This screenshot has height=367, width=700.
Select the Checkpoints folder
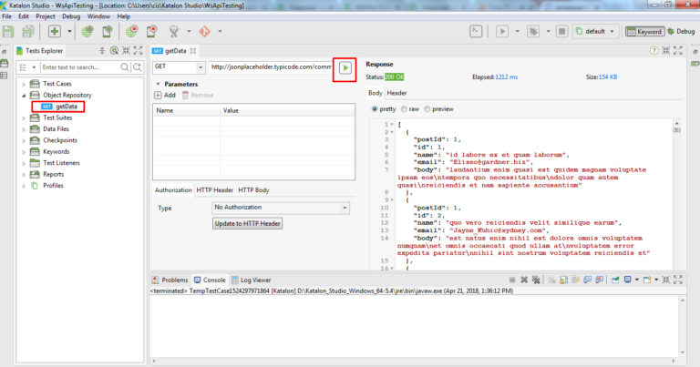60,140
